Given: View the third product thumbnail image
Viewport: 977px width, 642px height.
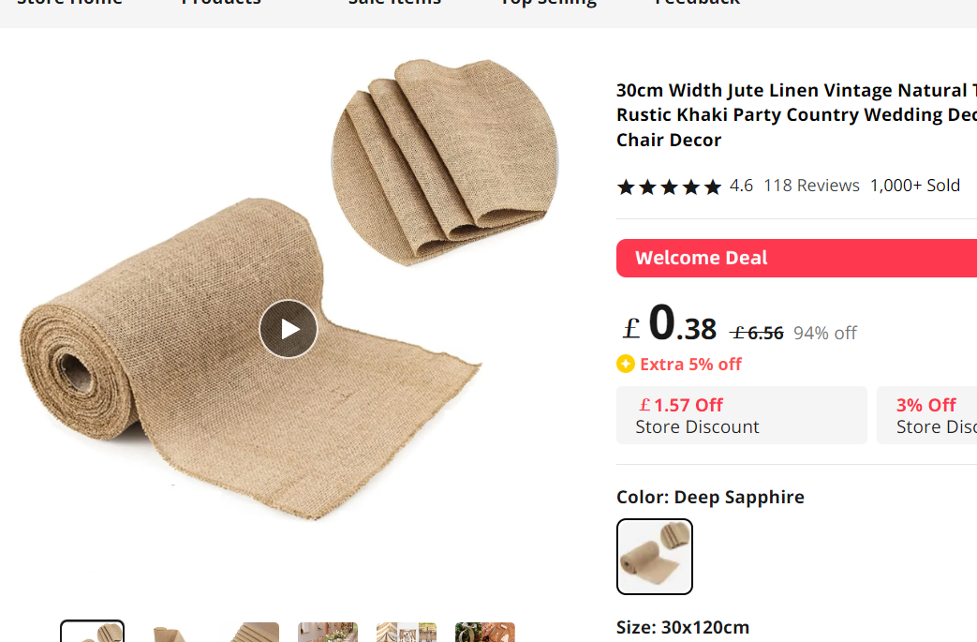Looking at the screenshot, I should [249, 633].
